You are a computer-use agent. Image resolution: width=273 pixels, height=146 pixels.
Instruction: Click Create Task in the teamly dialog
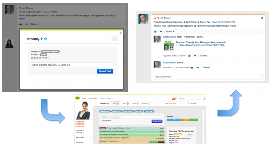[105, 71]
